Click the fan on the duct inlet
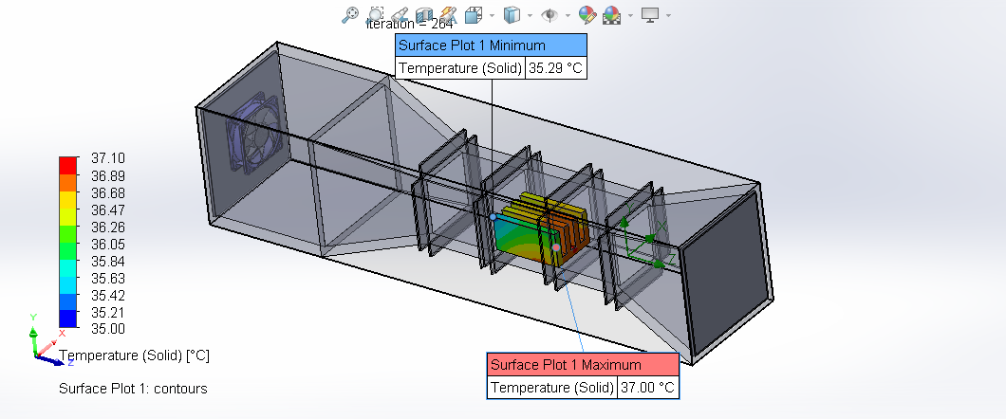 [x=253, y=135]
